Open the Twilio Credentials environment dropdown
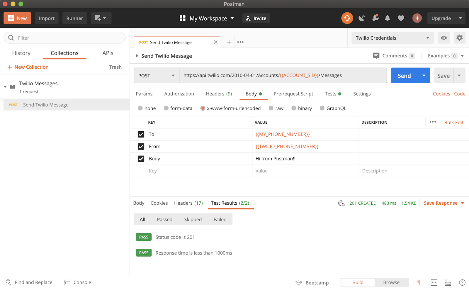 click(x=392, y=38)
